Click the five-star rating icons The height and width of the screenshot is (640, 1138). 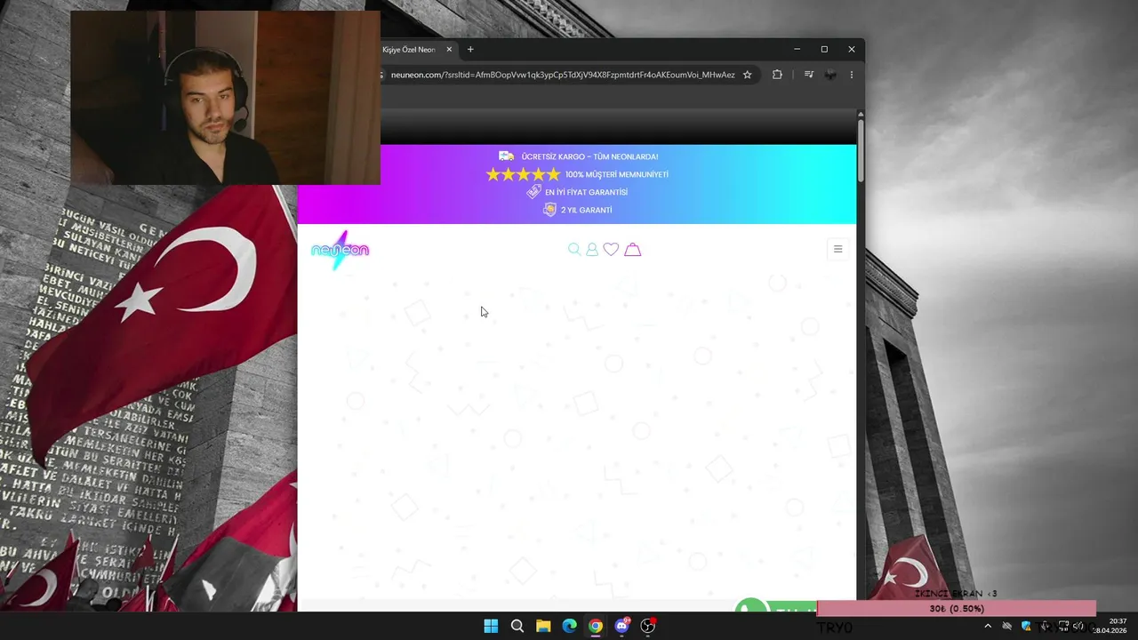523,174
